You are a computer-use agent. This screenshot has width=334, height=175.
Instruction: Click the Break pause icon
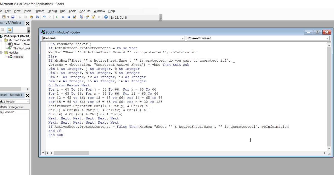(x=63, y=17)
